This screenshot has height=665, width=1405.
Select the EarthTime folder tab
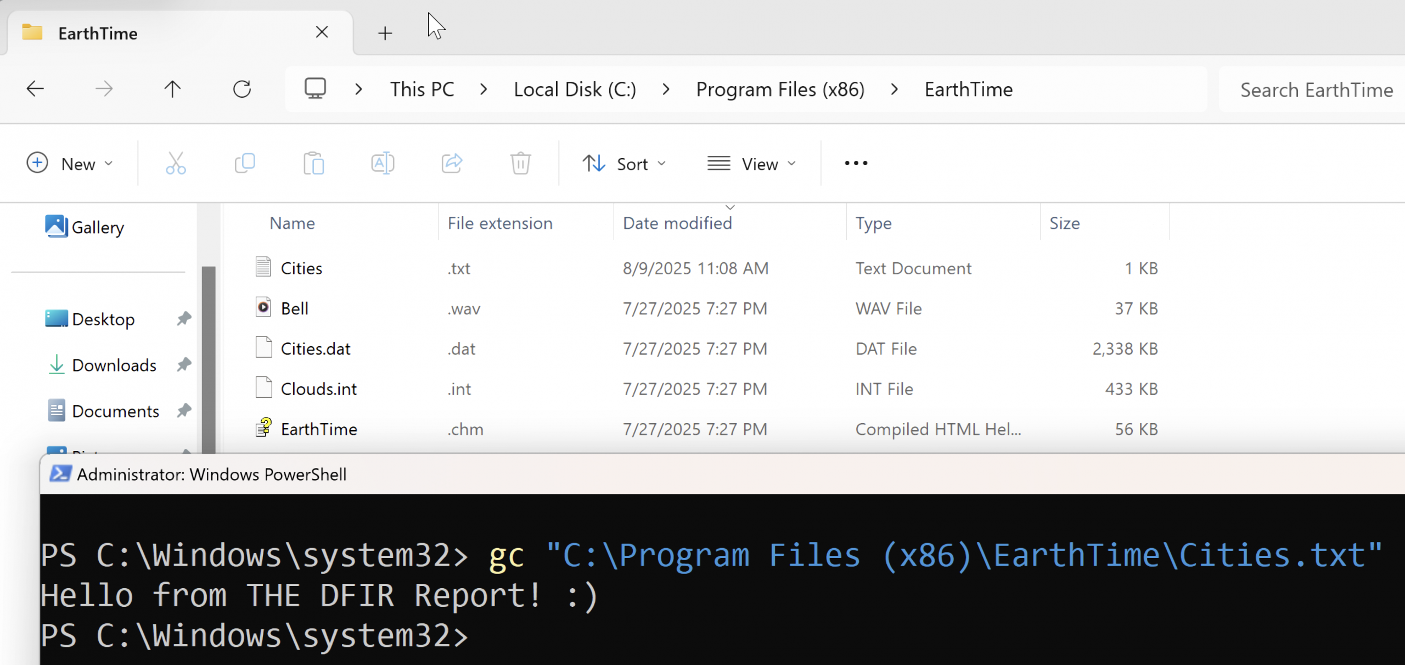[180, 33]
